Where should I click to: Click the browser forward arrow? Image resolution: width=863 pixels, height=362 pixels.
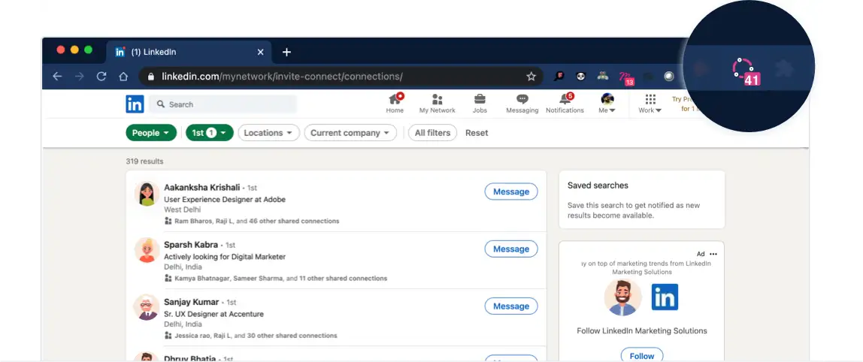(x=79, y=77)
